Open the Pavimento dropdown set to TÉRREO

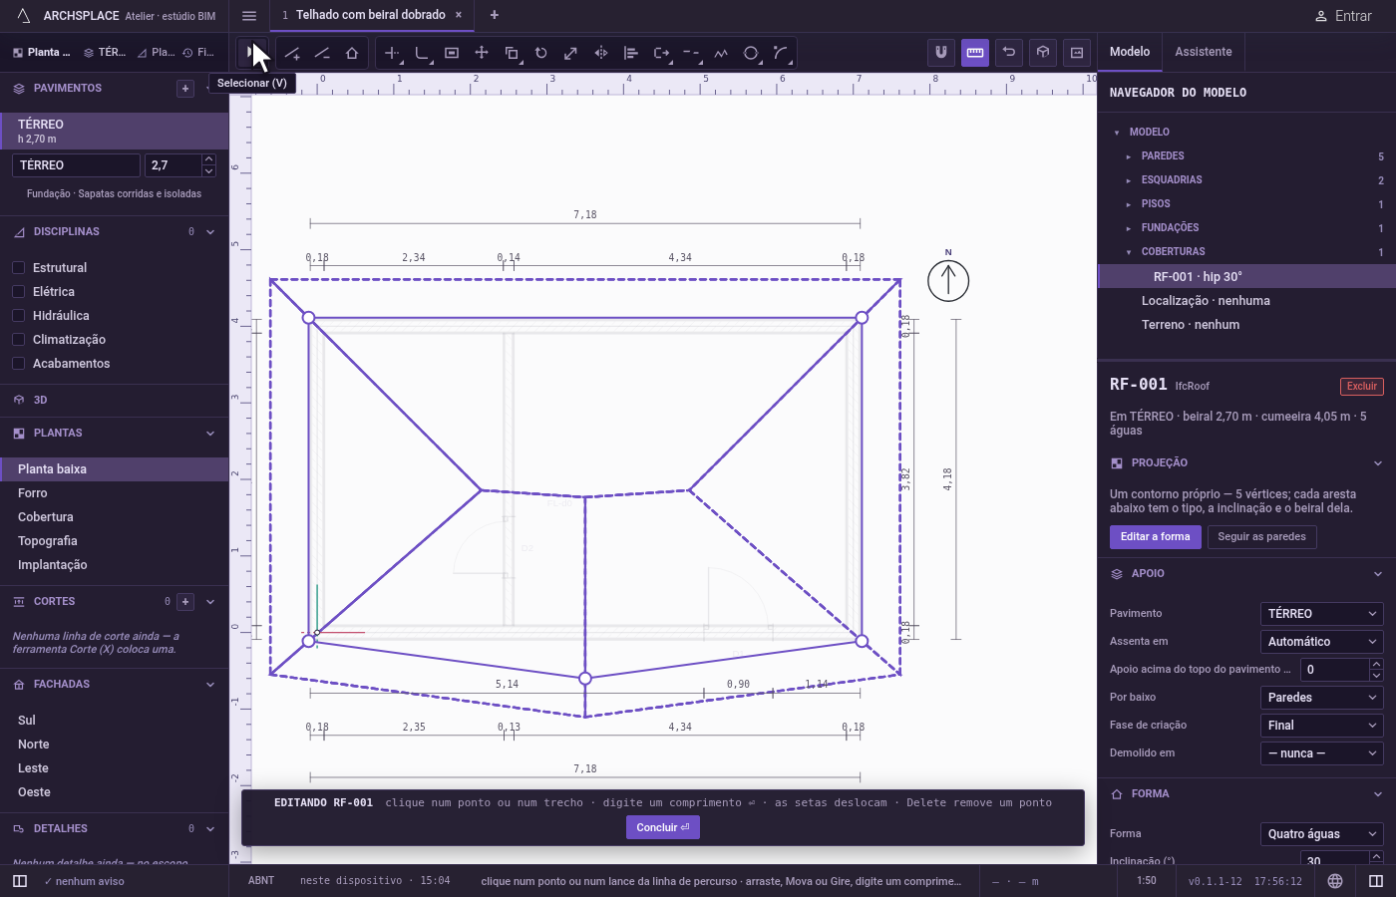coord(1322,614)
